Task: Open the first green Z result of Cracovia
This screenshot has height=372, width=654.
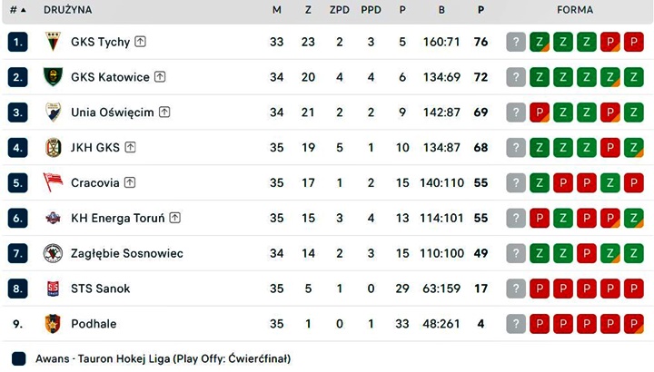Action: pos(540,182)
